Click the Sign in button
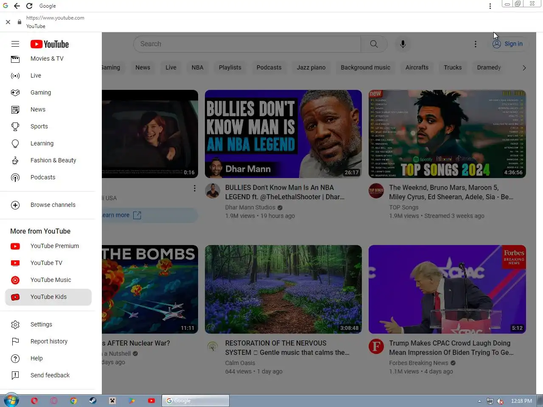The width and height of the screenshot is (543, 407). [508, 44]
